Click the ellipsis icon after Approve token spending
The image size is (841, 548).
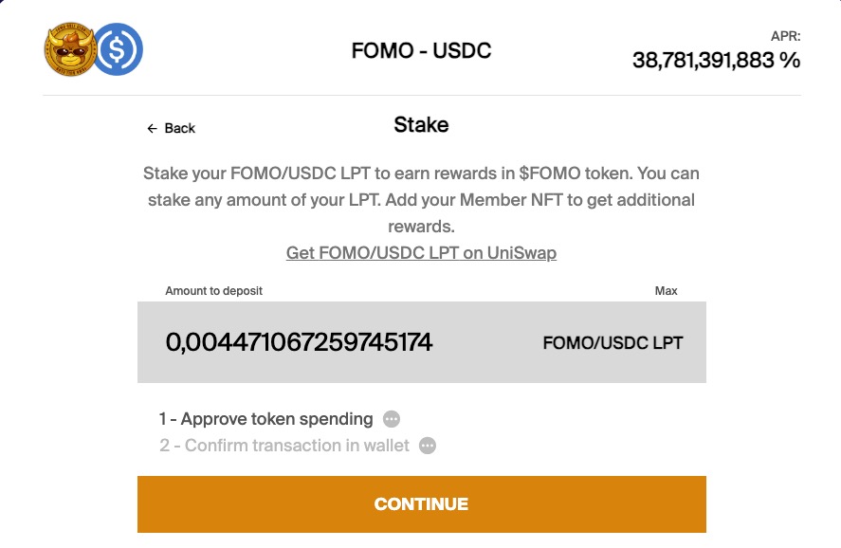(392, 419)
